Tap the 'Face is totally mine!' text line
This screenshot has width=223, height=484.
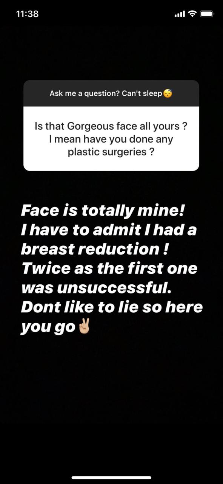[103, 211]
